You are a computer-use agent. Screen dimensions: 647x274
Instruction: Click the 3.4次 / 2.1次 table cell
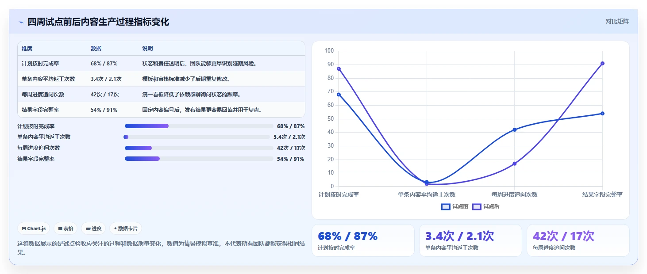coord(106,79)
